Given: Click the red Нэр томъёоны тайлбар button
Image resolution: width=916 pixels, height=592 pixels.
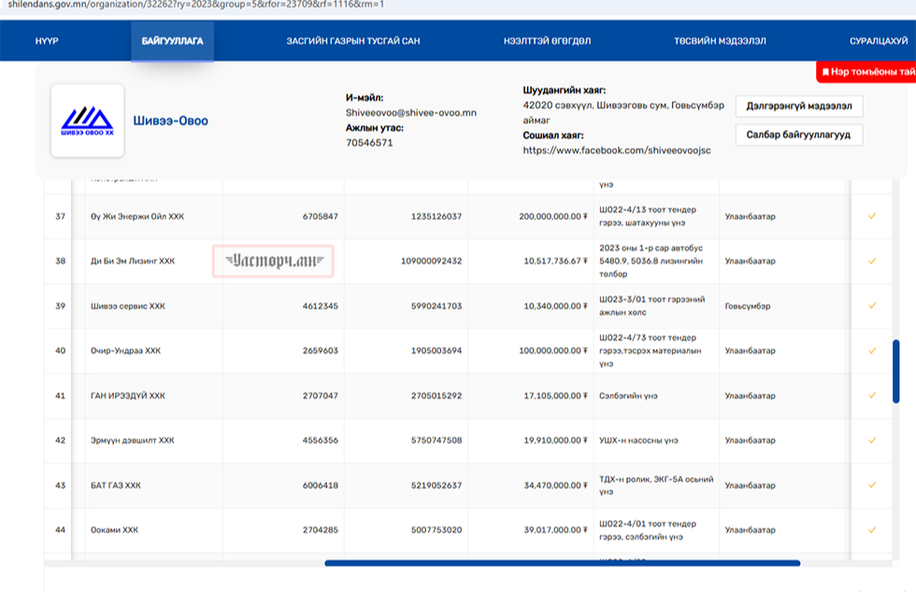Looking at the screenshot, I should 866,72.
